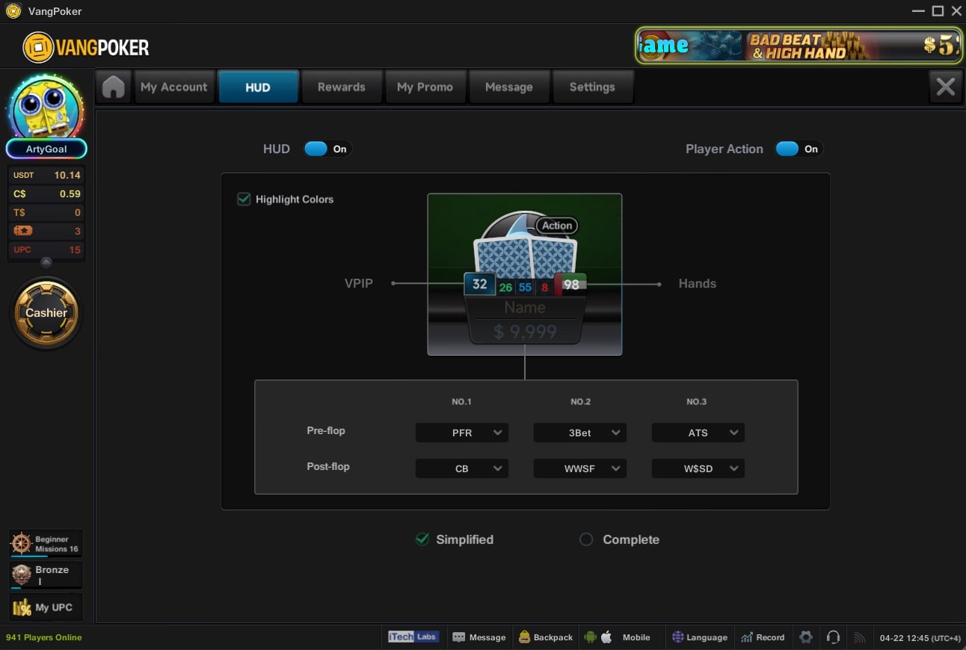Open the Backpack

pyautogui.click(x=545, y=637)
